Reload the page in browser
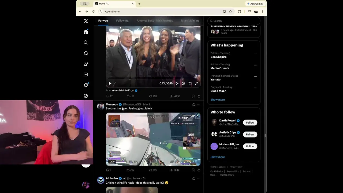 point(93,12)
